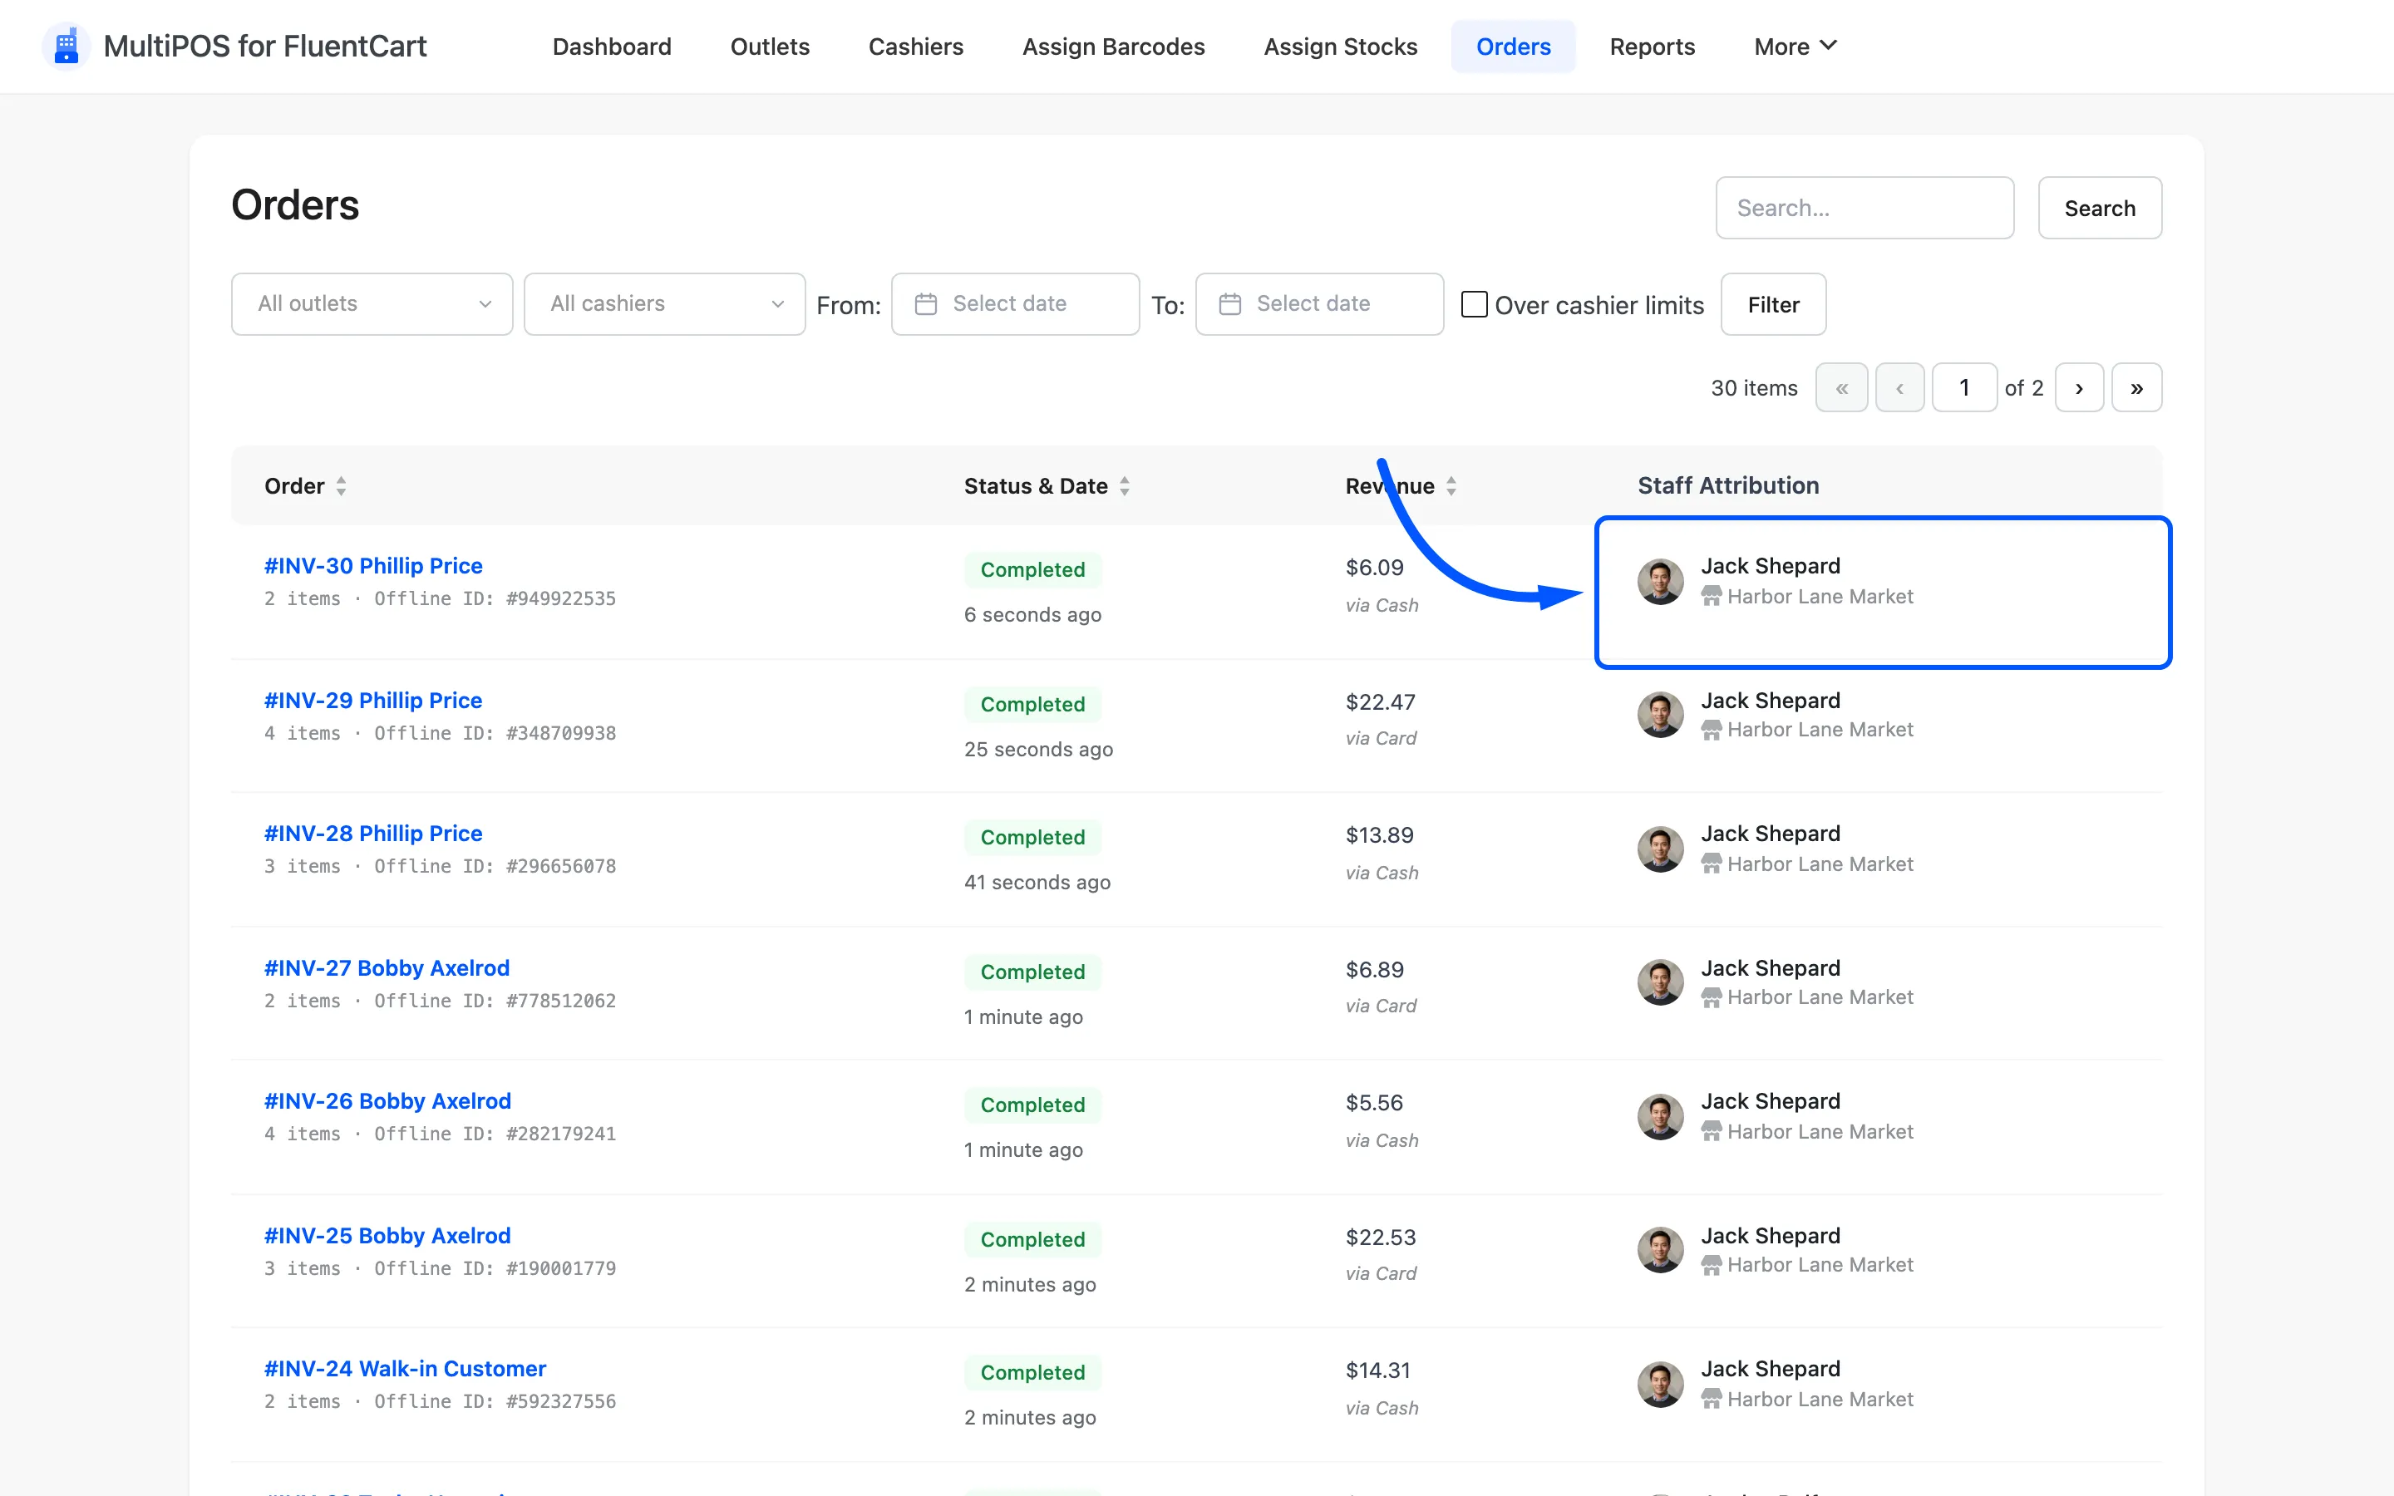Go to Cashiers tab
2394x1496 pixels.
click(916, 47)
